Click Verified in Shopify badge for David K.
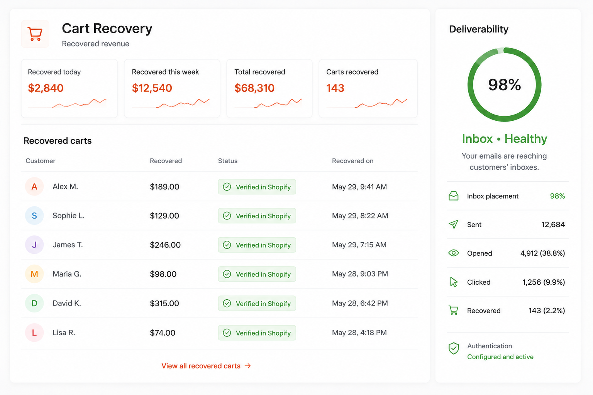 pos(257,303)
